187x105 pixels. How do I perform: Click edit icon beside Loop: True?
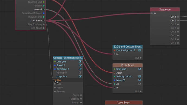tap(80, 76)
